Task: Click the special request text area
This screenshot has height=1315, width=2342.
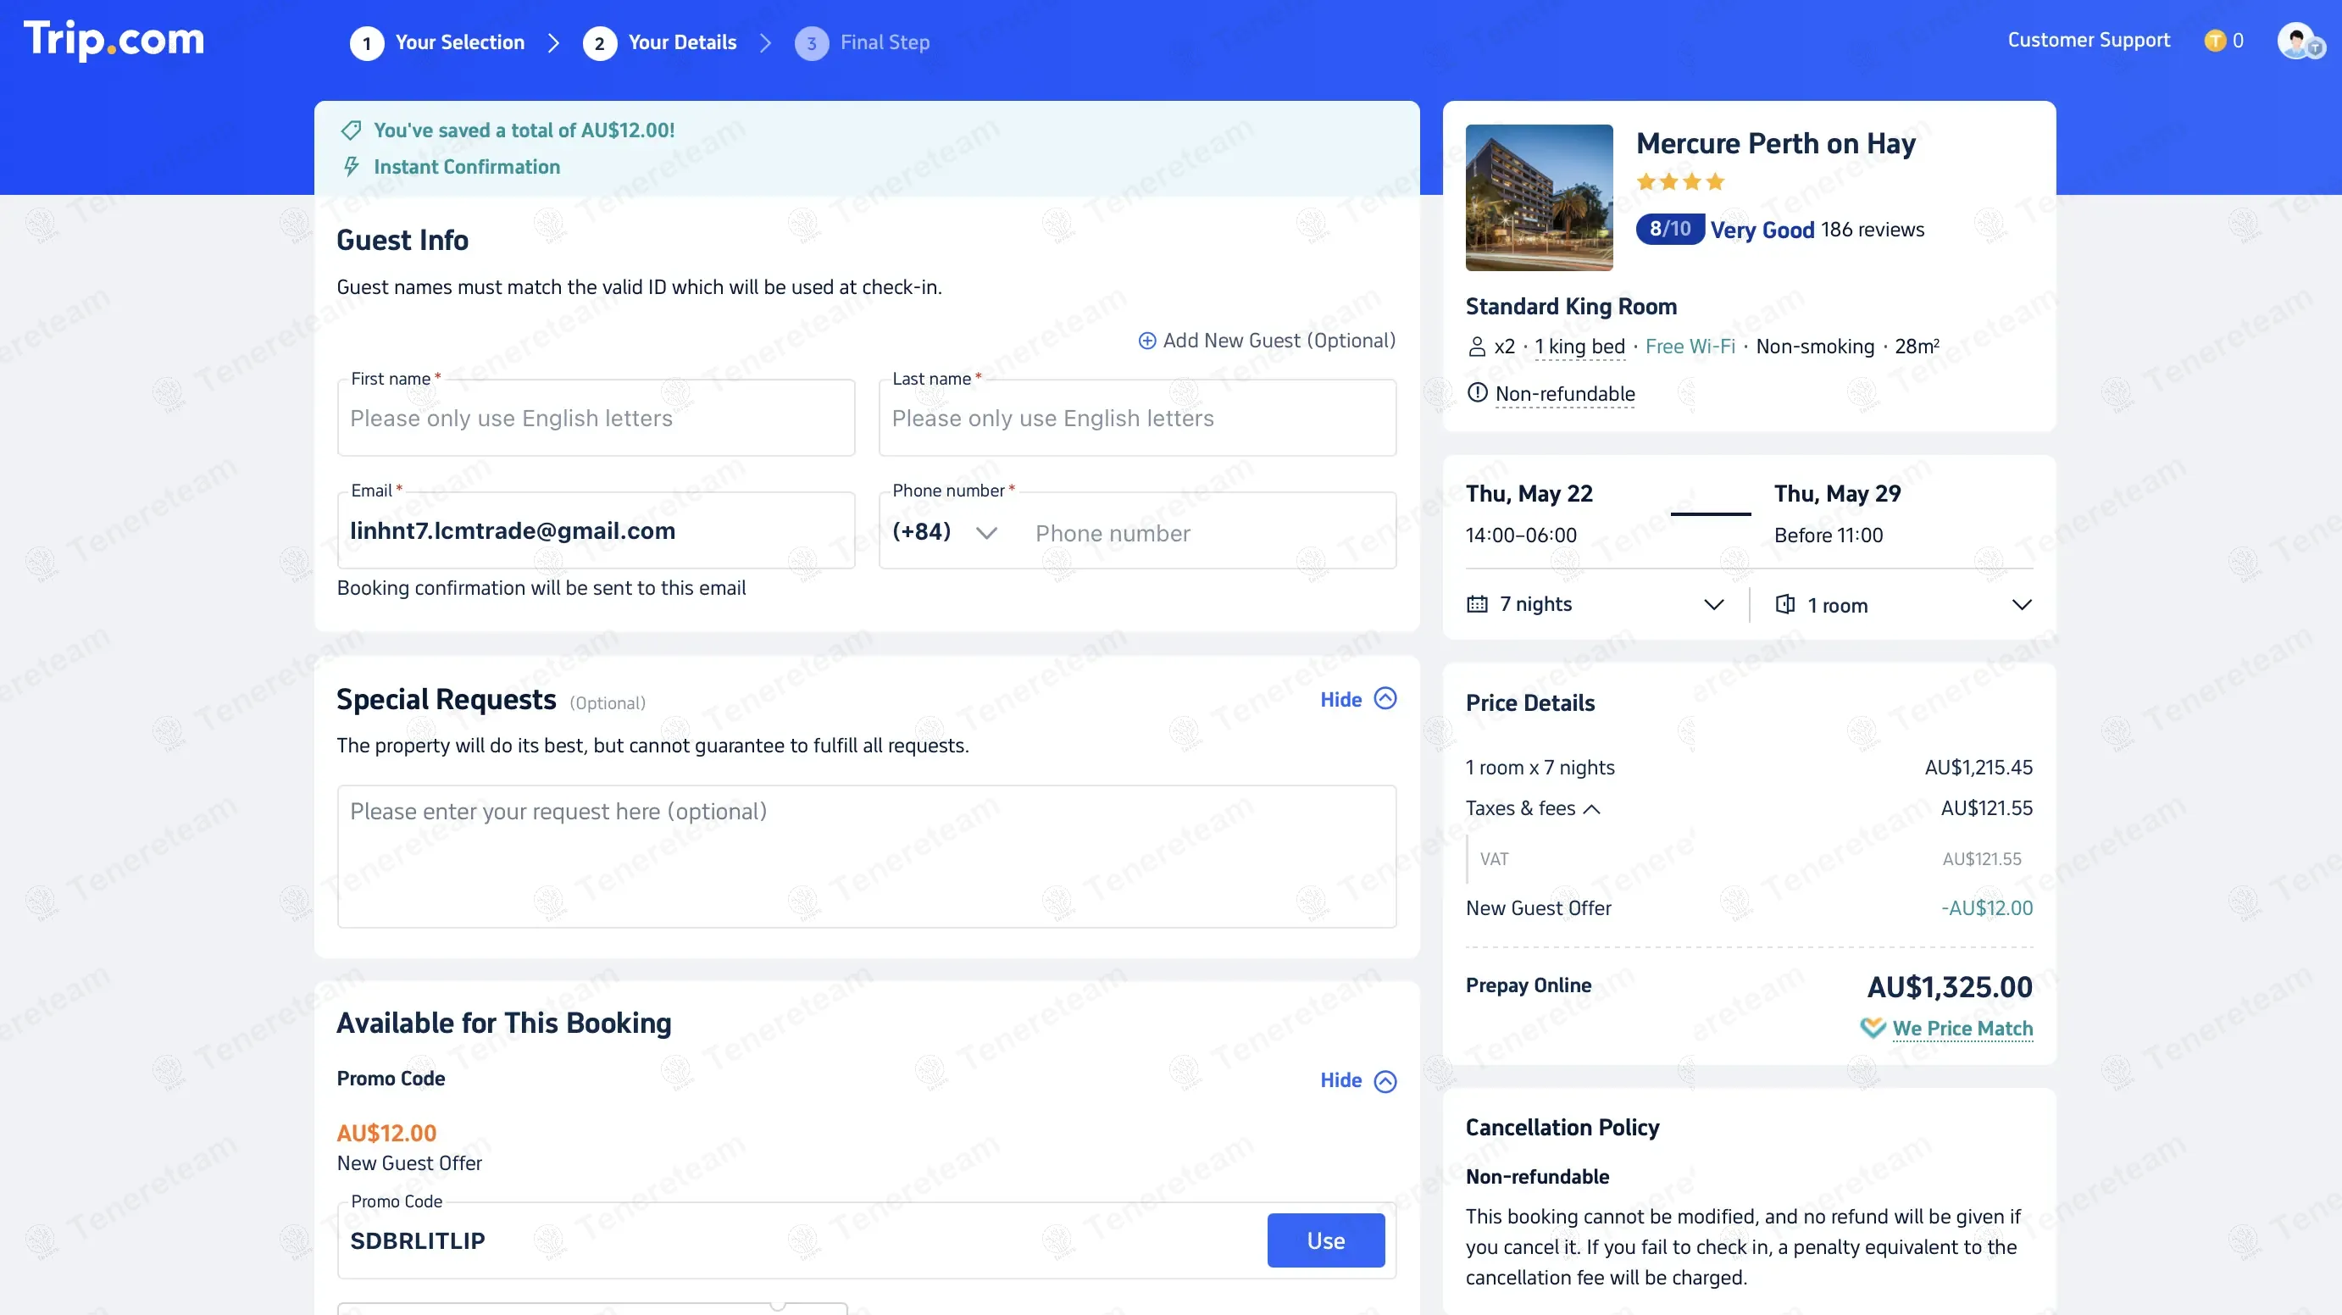Action: [867, 857]
